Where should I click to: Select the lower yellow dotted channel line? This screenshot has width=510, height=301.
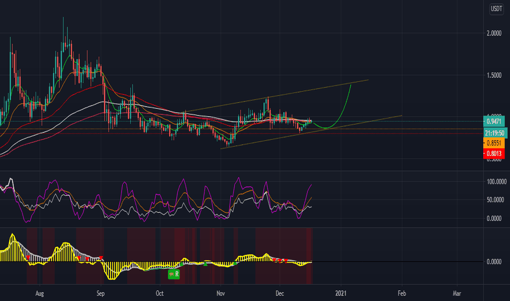(311, 132)
